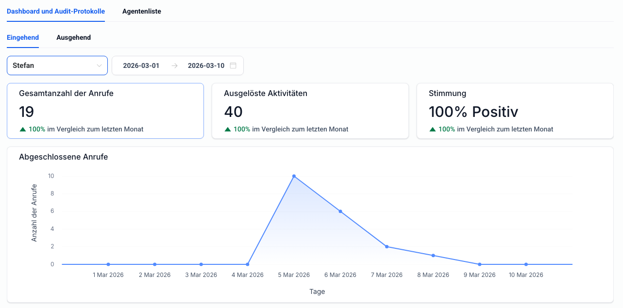Click green triangle in Stimmung card
Viewport: 623px width, 308px height.
[432, 130]
